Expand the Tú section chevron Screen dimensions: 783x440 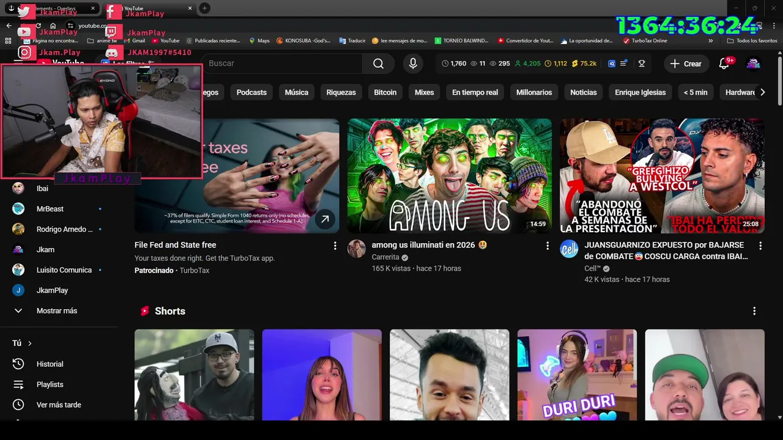pos(29,343)
